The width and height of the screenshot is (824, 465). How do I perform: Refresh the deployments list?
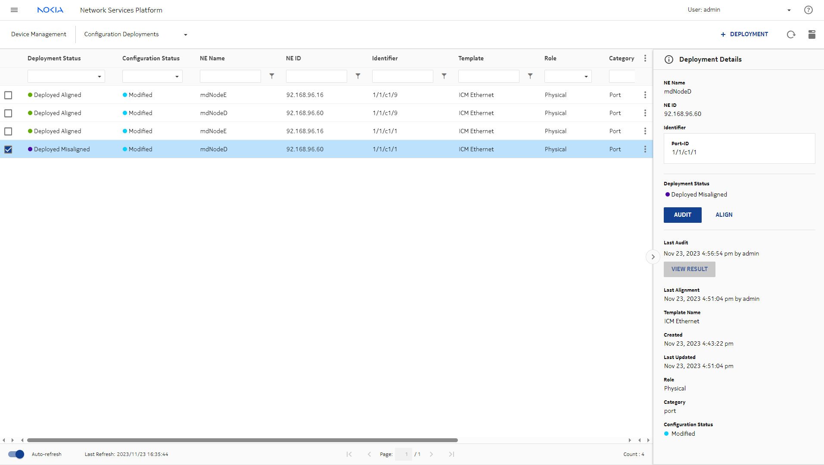click(791, 34)
